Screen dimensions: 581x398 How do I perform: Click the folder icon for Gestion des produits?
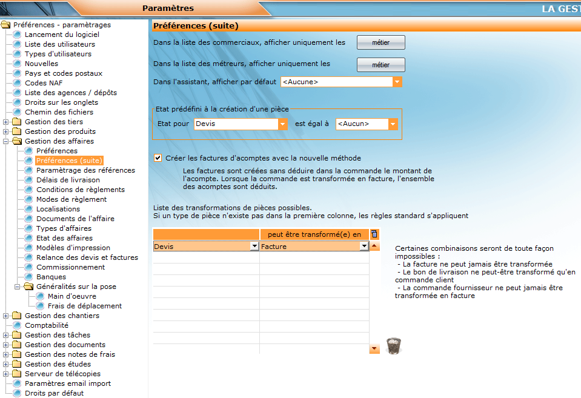(x=17, y=131)
